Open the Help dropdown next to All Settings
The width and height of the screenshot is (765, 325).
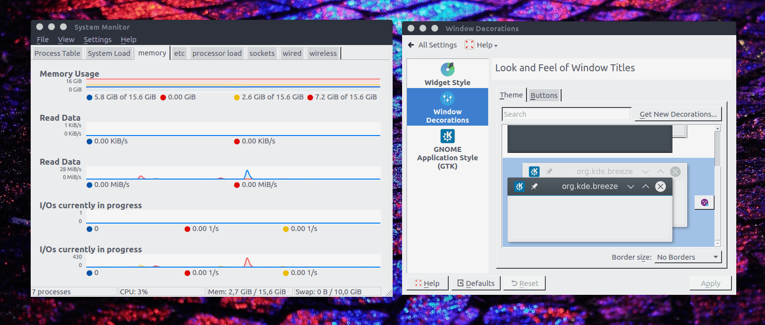(x=481, y=45)
